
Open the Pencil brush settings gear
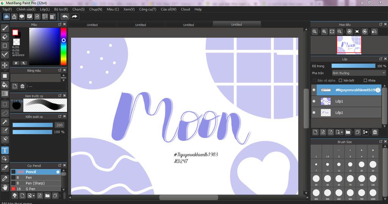[58, 172]
